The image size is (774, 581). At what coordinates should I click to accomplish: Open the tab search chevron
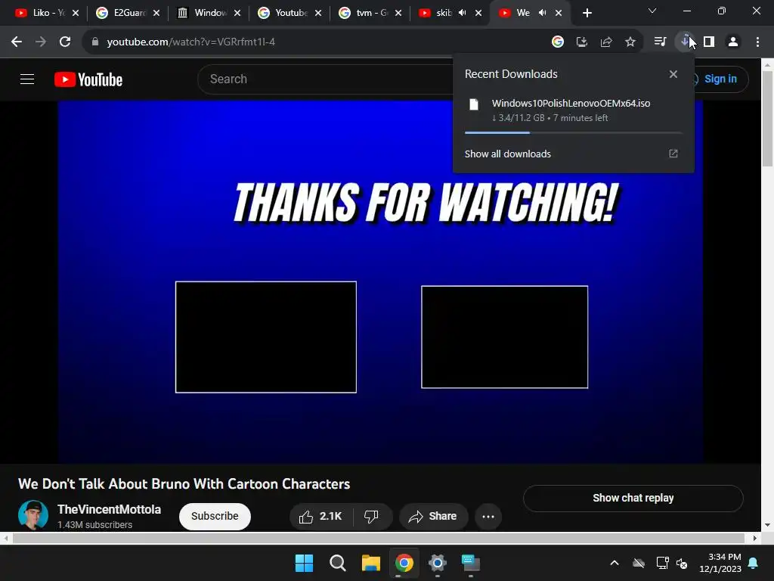[652, 11]
